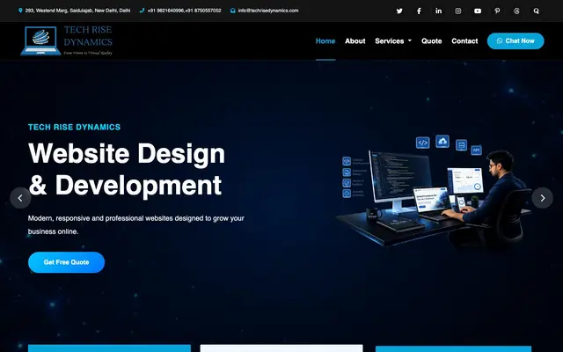This screenshot has height=352, width=563.
Task: Click the 'Modern, responsive and professional websites' paragraph
Action: (136, 225)
